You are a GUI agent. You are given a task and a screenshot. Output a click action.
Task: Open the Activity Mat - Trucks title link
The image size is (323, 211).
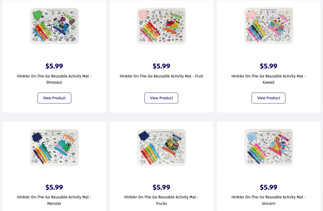[161, 200]
